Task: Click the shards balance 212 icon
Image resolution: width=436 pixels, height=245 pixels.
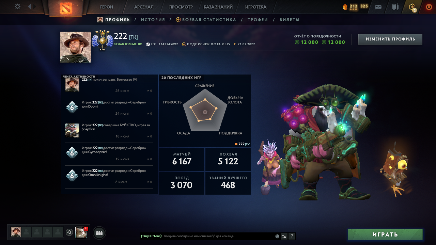Action: tap(345, 7)
